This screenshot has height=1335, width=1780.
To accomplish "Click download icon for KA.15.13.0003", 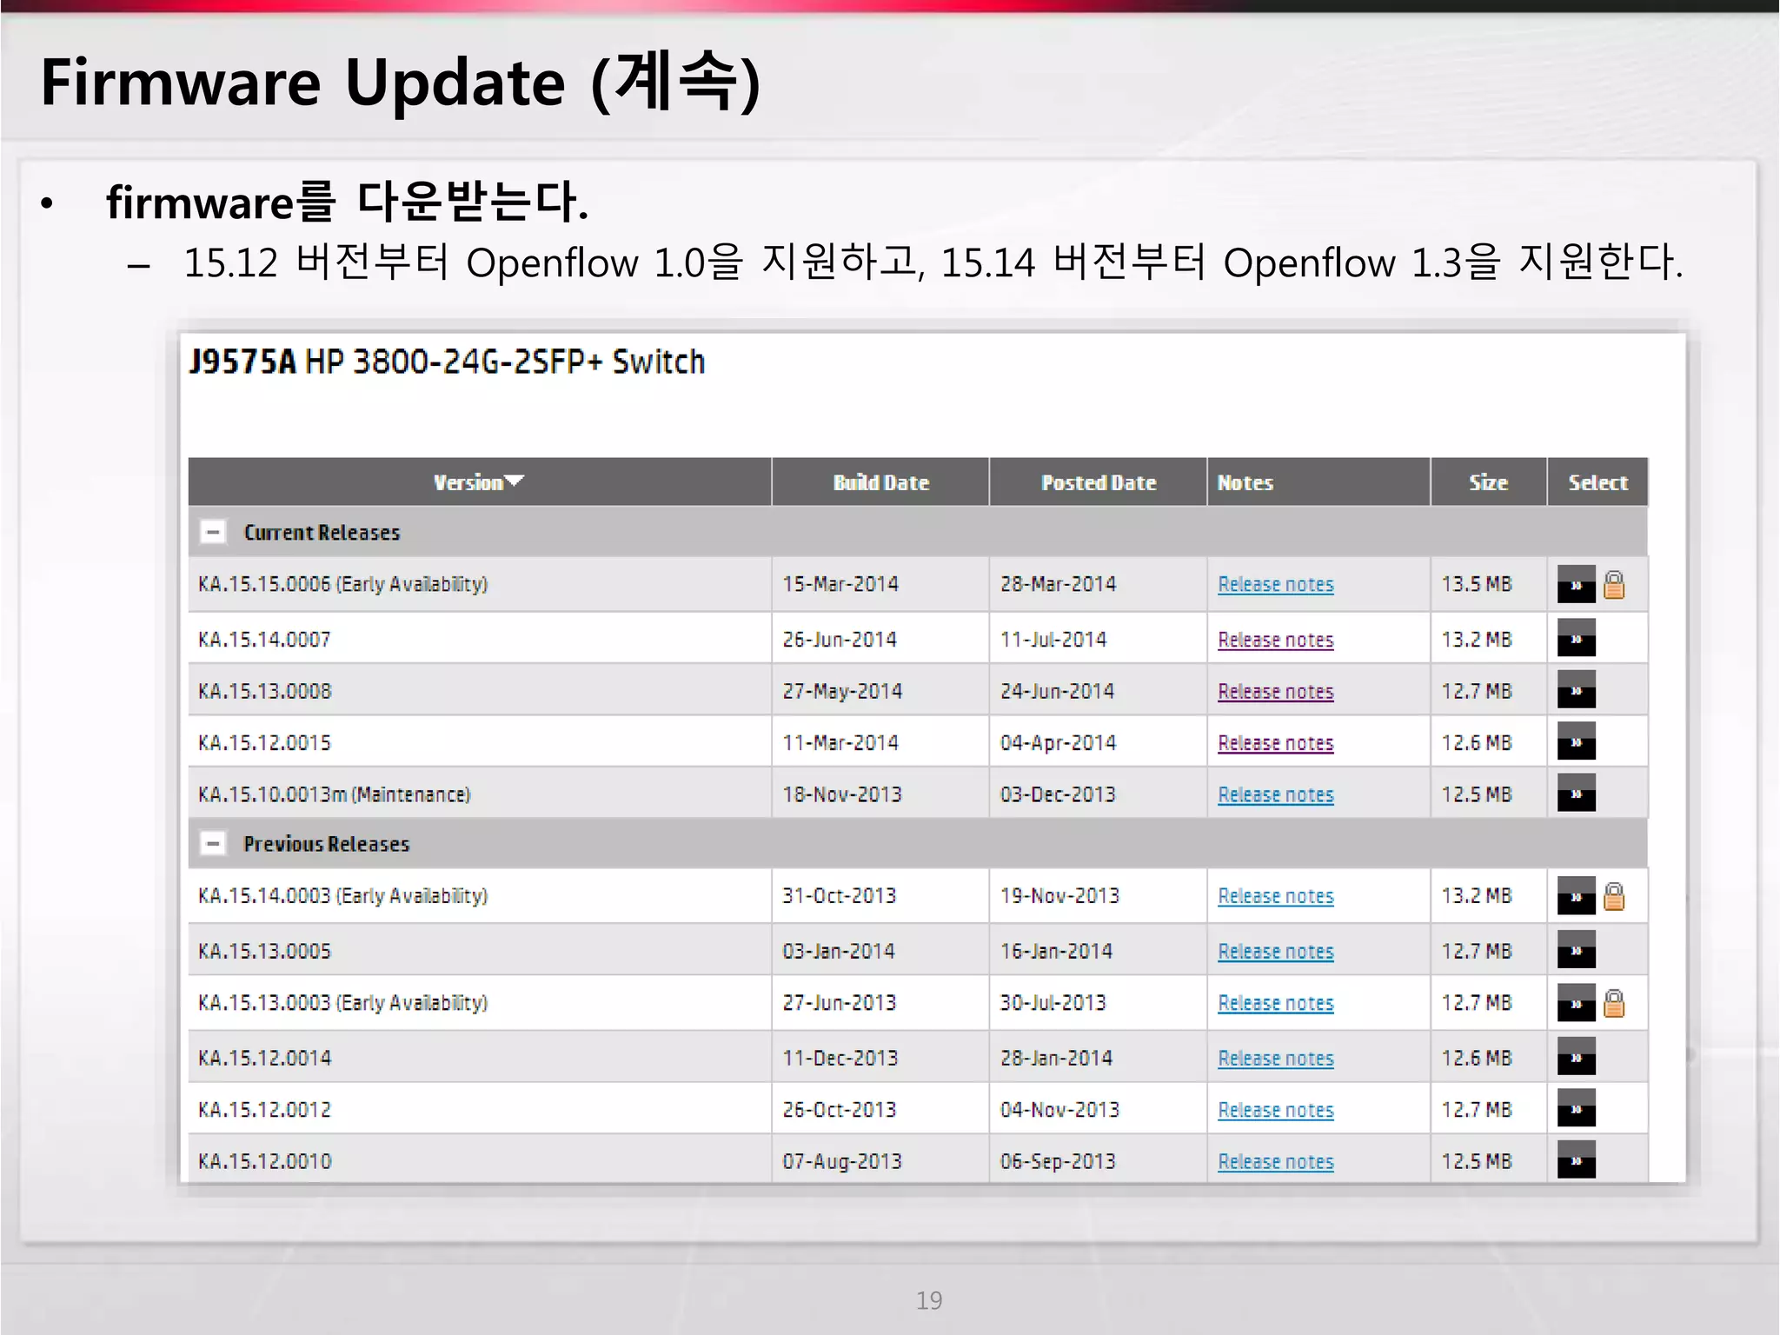I will coord(1576,1003).
